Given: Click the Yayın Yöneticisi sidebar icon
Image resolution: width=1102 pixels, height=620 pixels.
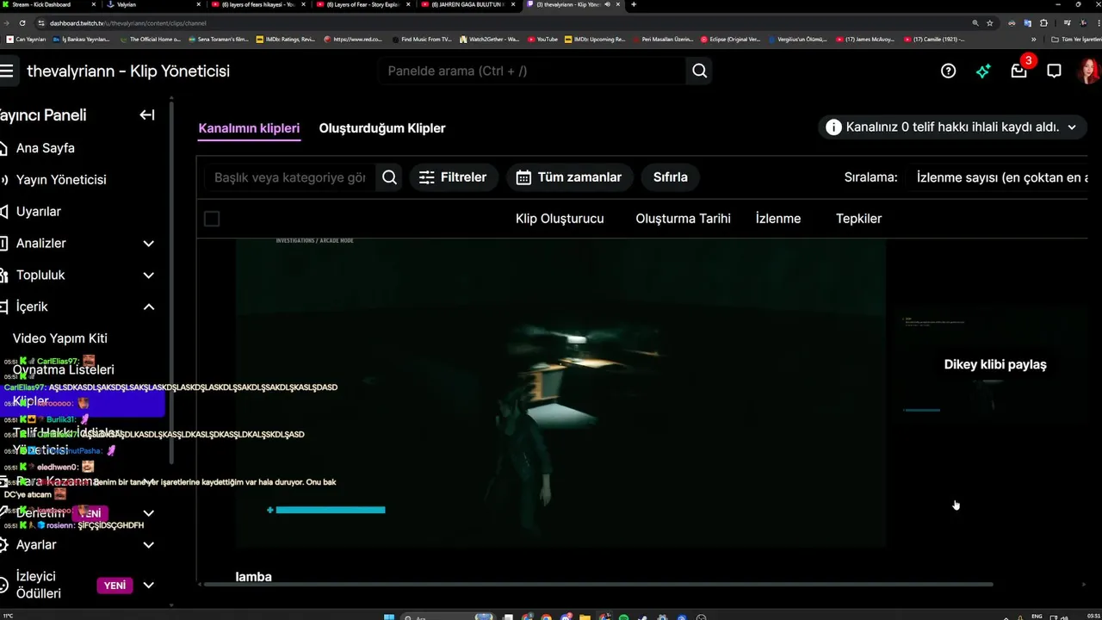Looking at the screenshot, I should click(3, 180).
